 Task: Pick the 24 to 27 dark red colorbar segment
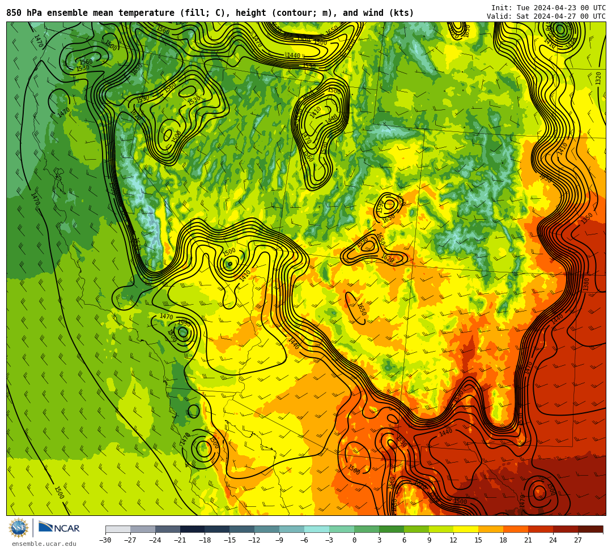tap(566, 529)
